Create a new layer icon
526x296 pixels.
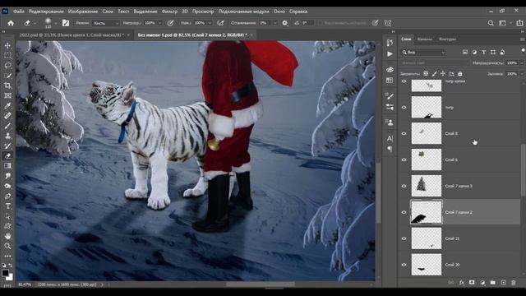click(x=503, y=283)
